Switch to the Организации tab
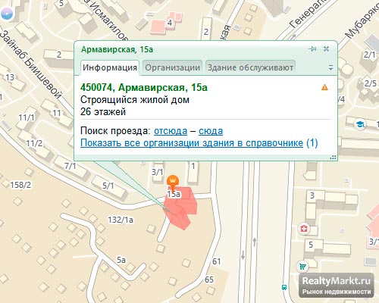The height and width of the screenshot is (303, 379). (172, 67)
